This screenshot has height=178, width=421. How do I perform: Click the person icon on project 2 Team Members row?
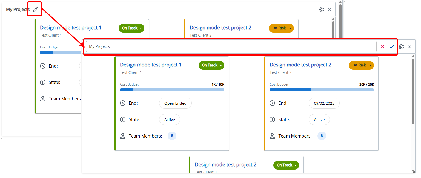click(272, 136)
